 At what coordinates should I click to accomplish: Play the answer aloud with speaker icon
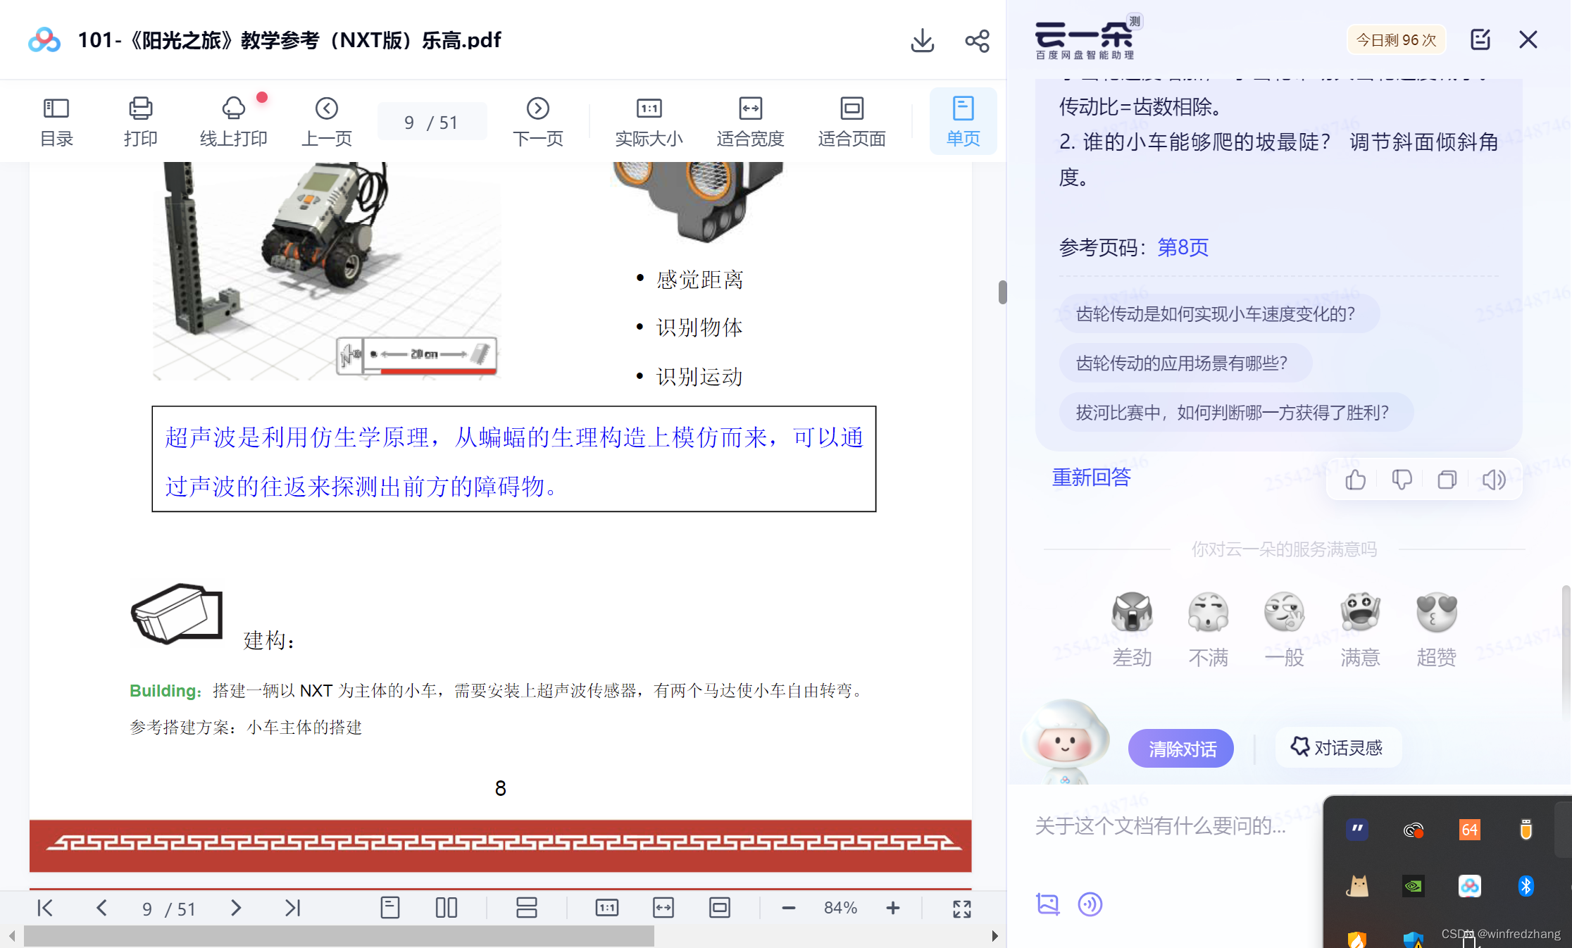[x=1493, y=480]
